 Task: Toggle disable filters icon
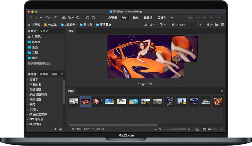coord(61,129)
